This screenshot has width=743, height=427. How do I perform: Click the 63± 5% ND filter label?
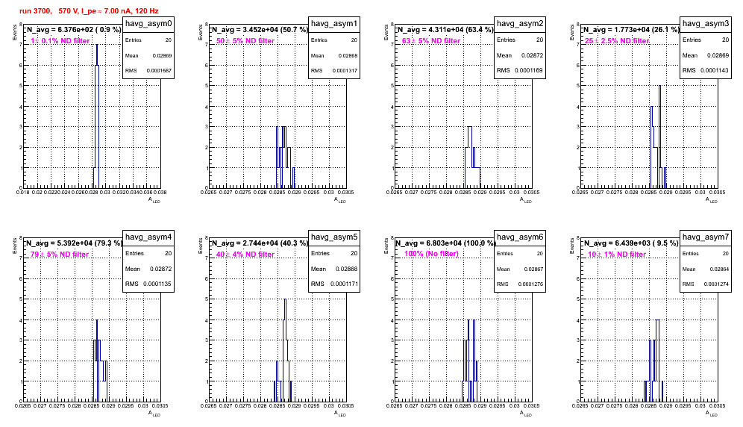point(431,41)
